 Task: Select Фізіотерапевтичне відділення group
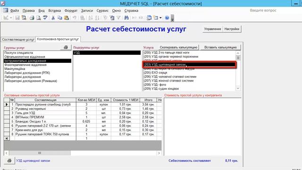[x=38, y=65]
